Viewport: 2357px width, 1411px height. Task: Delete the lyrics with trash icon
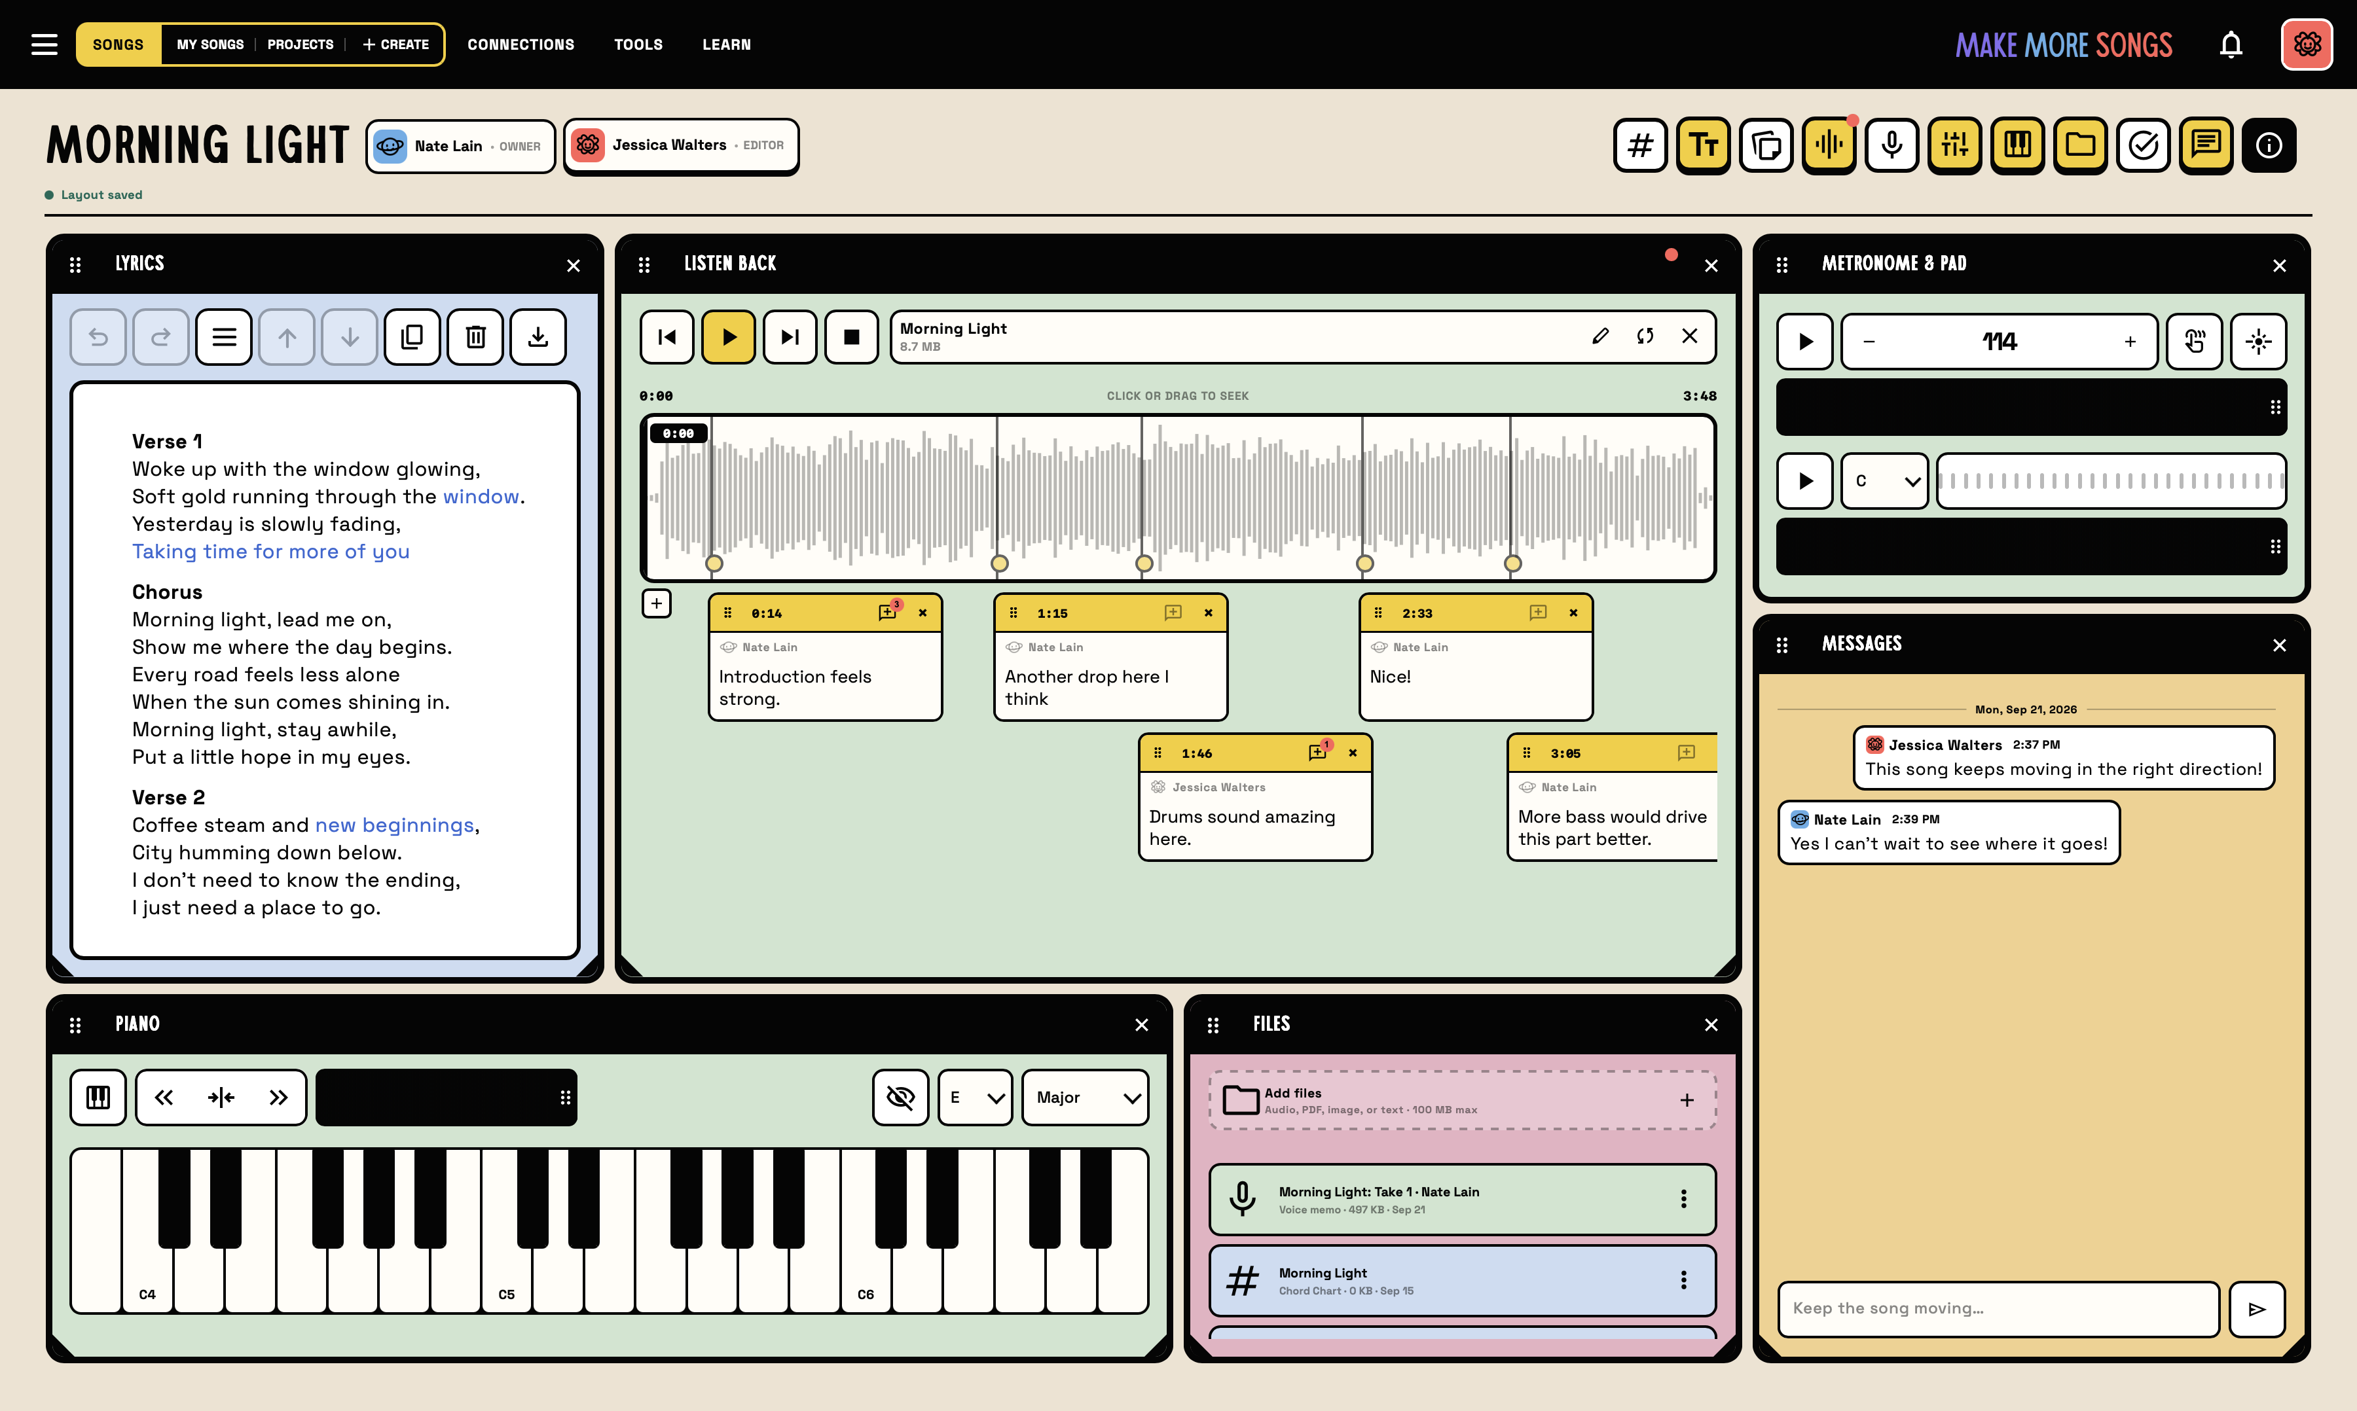(475, 336)
